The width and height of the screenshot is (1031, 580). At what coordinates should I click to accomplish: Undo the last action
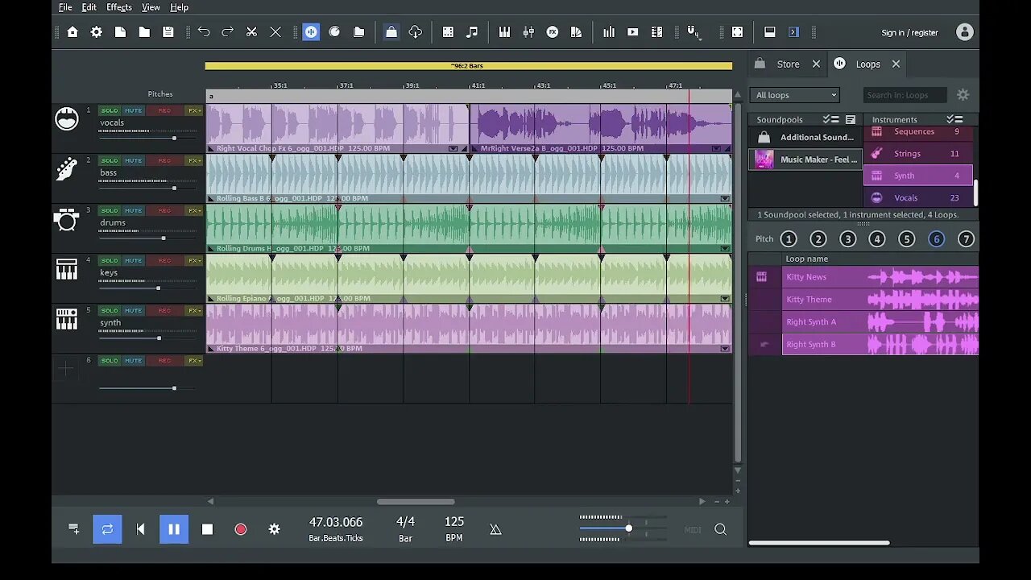(x=204, y=32)
